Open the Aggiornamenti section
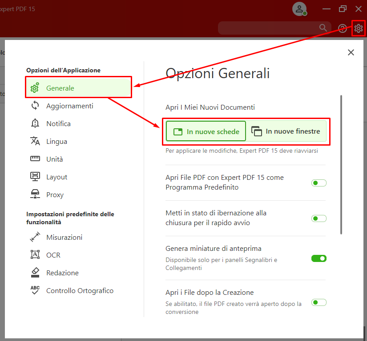 [x=78, y=106]
